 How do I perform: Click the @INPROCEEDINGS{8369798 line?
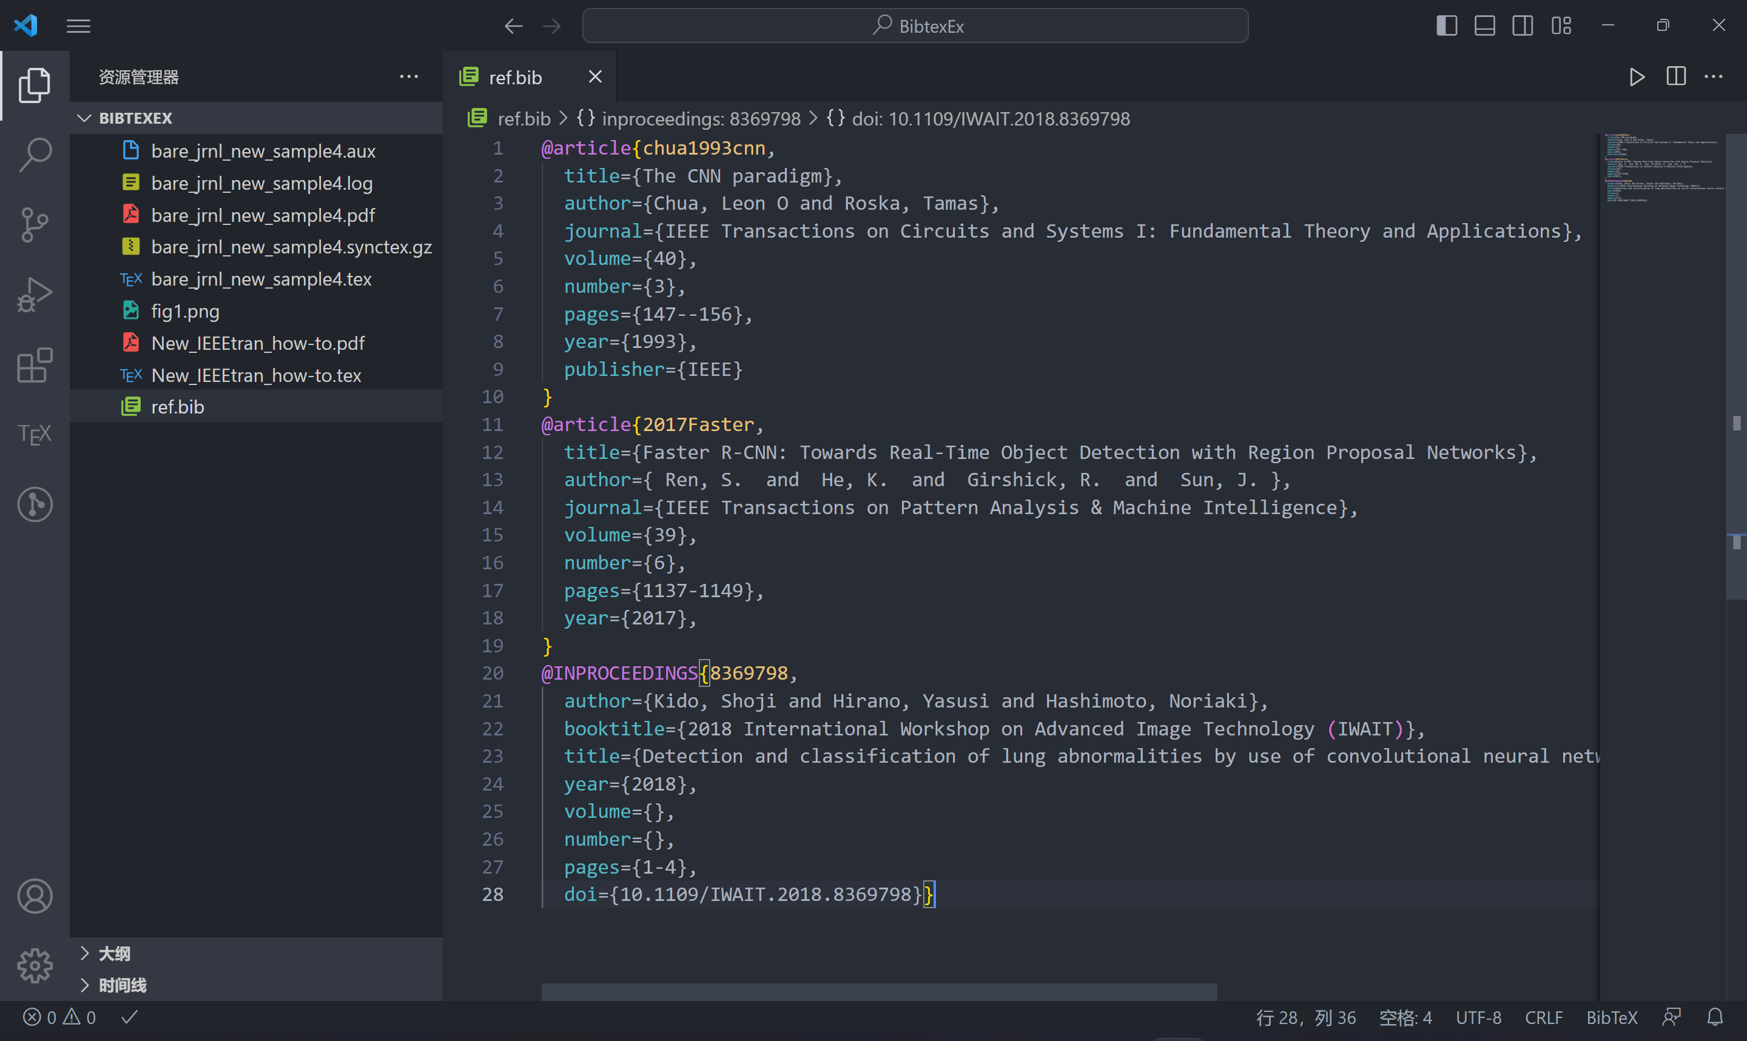669,673
